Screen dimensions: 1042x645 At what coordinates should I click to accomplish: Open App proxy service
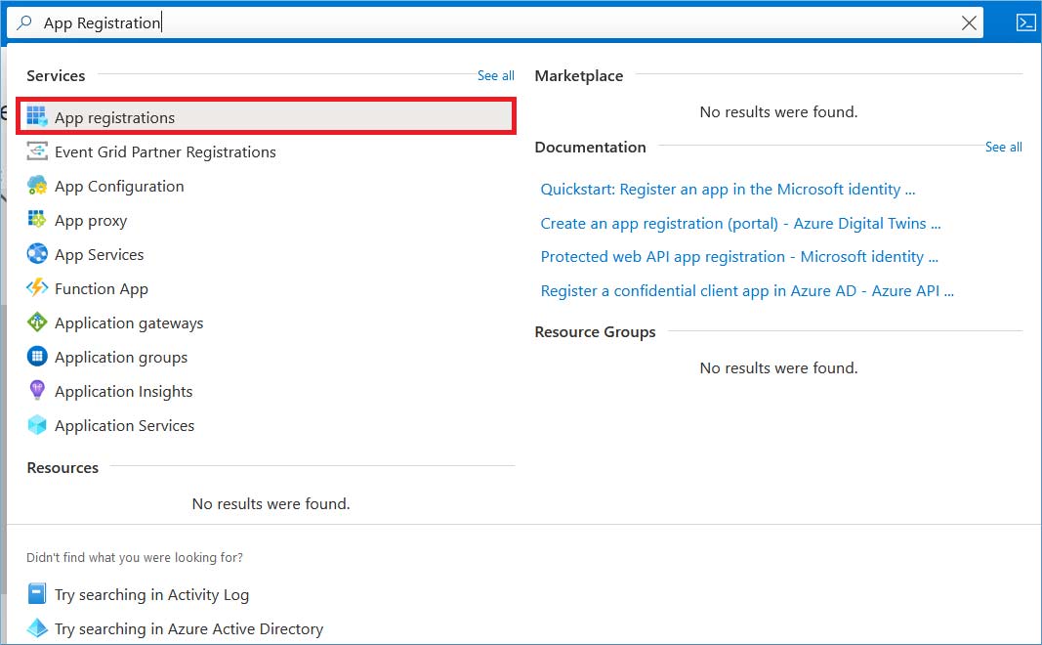click(91, 221)
